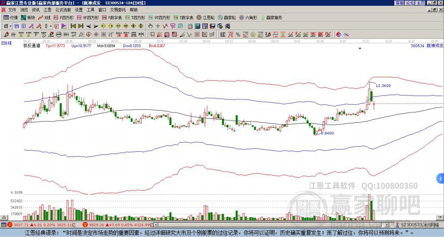This screenshot has height=237, width=444.
Task: Open the 交易委托 menu
Action: point(118,10)
